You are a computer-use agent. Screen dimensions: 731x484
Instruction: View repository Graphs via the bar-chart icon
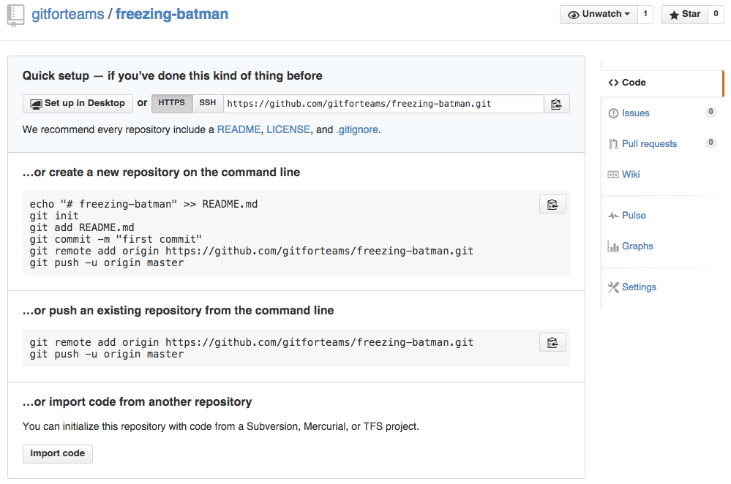pos(615,246)
